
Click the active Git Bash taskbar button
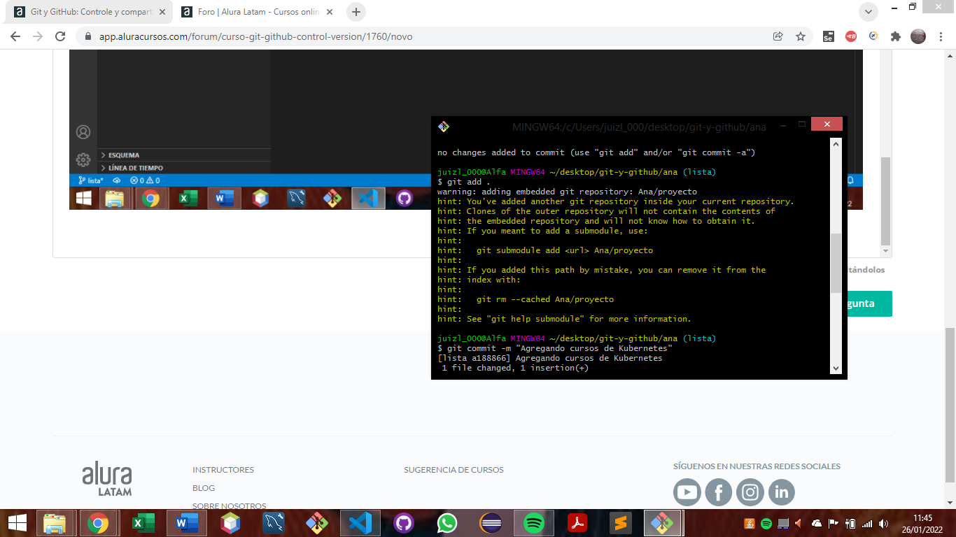663,523
